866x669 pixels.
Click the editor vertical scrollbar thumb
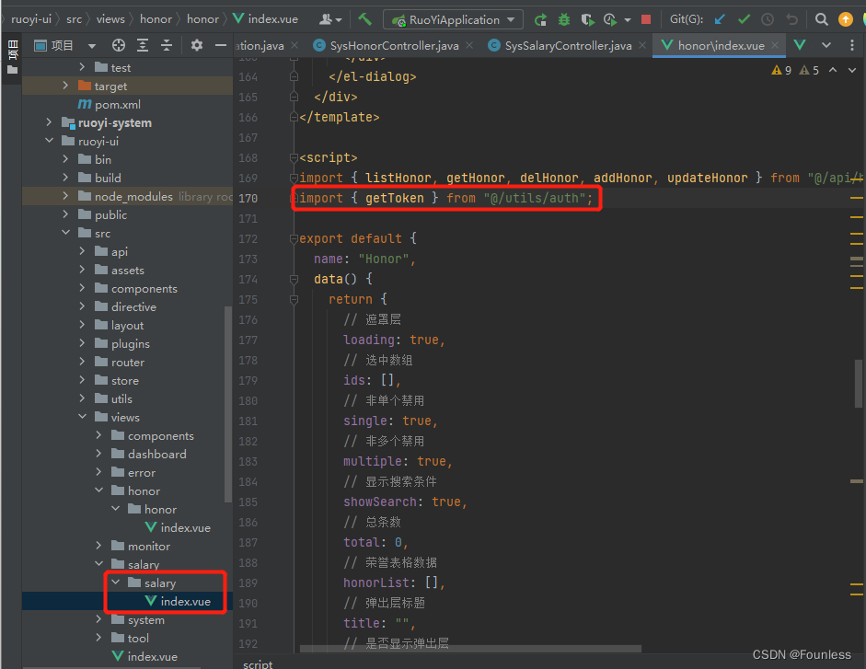click(x=859, y=384)
